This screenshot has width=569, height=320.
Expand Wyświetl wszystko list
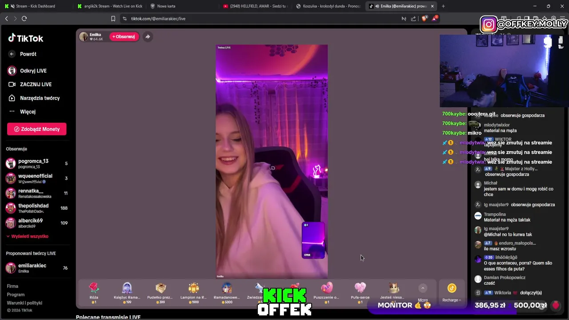pos(27,236)
